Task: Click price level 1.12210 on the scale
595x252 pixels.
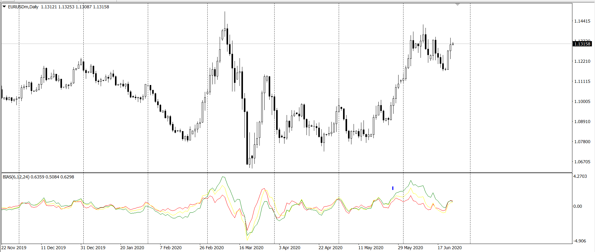Action: point(582,61)
